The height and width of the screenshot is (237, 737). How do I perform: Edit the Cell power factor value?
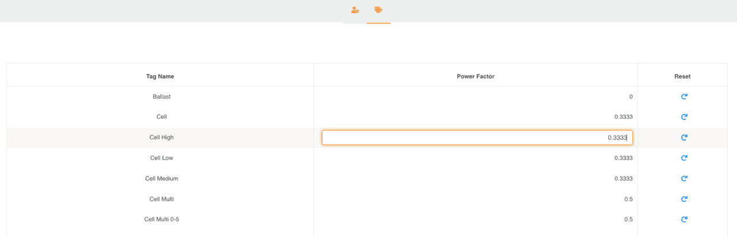click(x=624, y=116)
